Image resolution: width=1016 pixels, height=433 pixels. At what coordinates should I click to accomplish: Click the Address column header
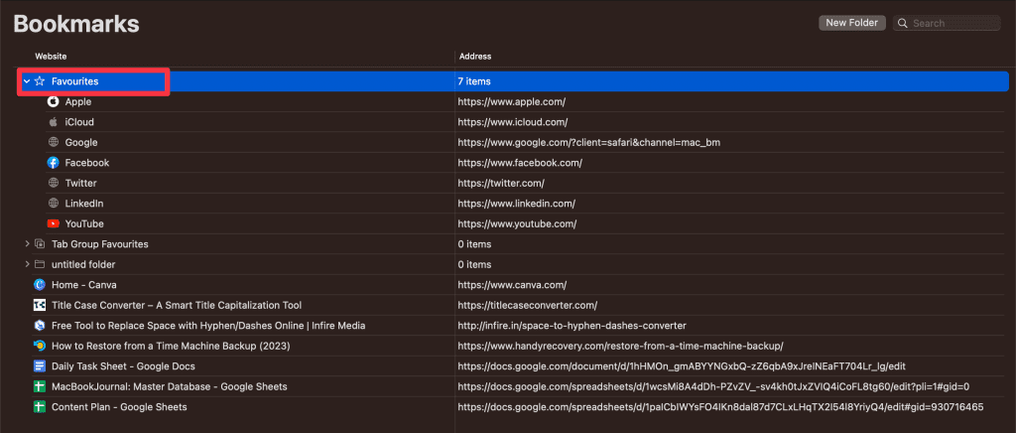pyautogui.click(x=475, y=57)
